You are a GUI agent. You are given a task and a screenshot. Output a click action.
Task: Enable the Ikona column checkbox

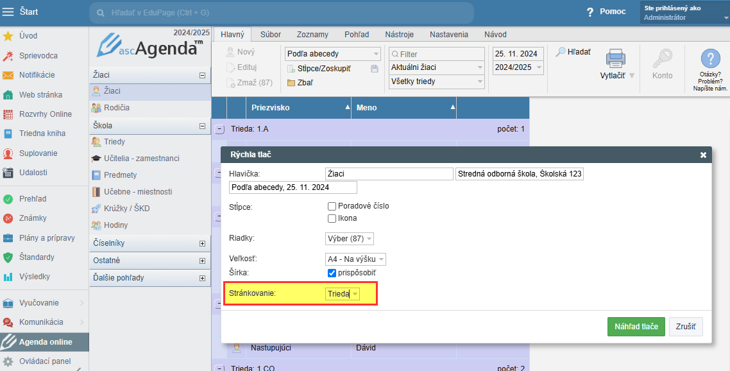[x=332, y=218]
